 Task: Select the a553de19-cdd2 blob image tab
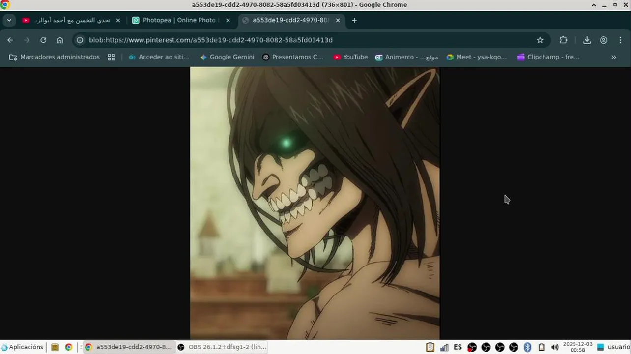point(290,20)
